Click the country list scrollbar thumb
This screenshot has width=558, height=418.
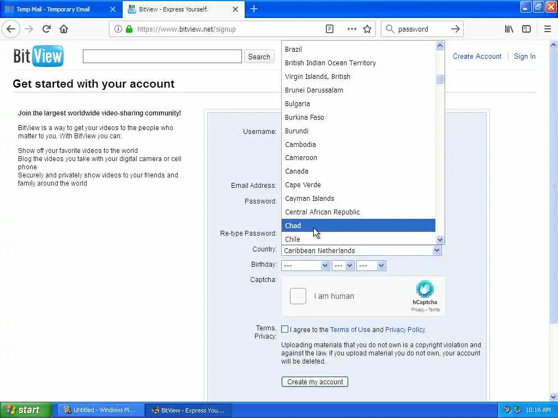click(x=440, y=79)
